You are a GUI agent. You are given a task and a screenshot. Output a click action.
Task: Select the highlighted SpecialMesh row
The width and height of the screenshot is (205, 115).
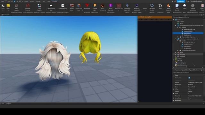click(188, 33)
